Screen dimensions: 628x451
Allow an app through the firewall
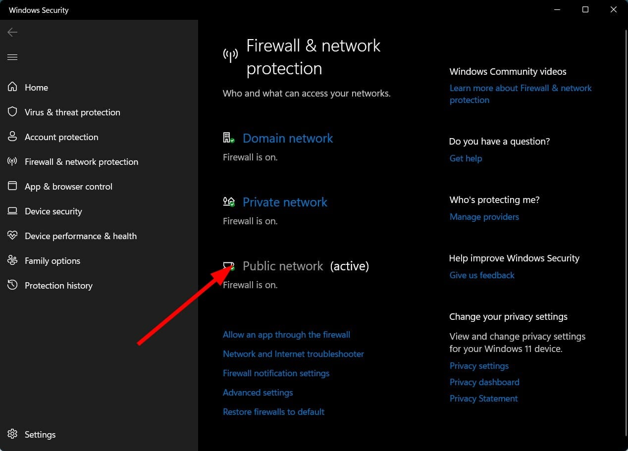[286, 334]
